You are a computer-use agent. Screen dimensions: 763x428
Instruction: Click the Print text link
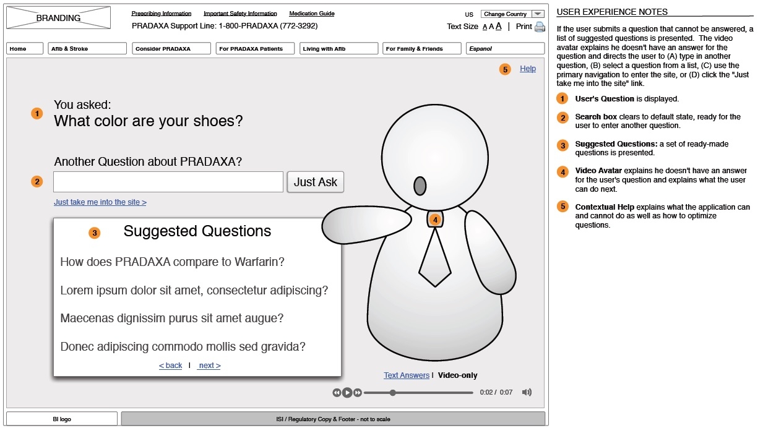[x=524, y=27]
